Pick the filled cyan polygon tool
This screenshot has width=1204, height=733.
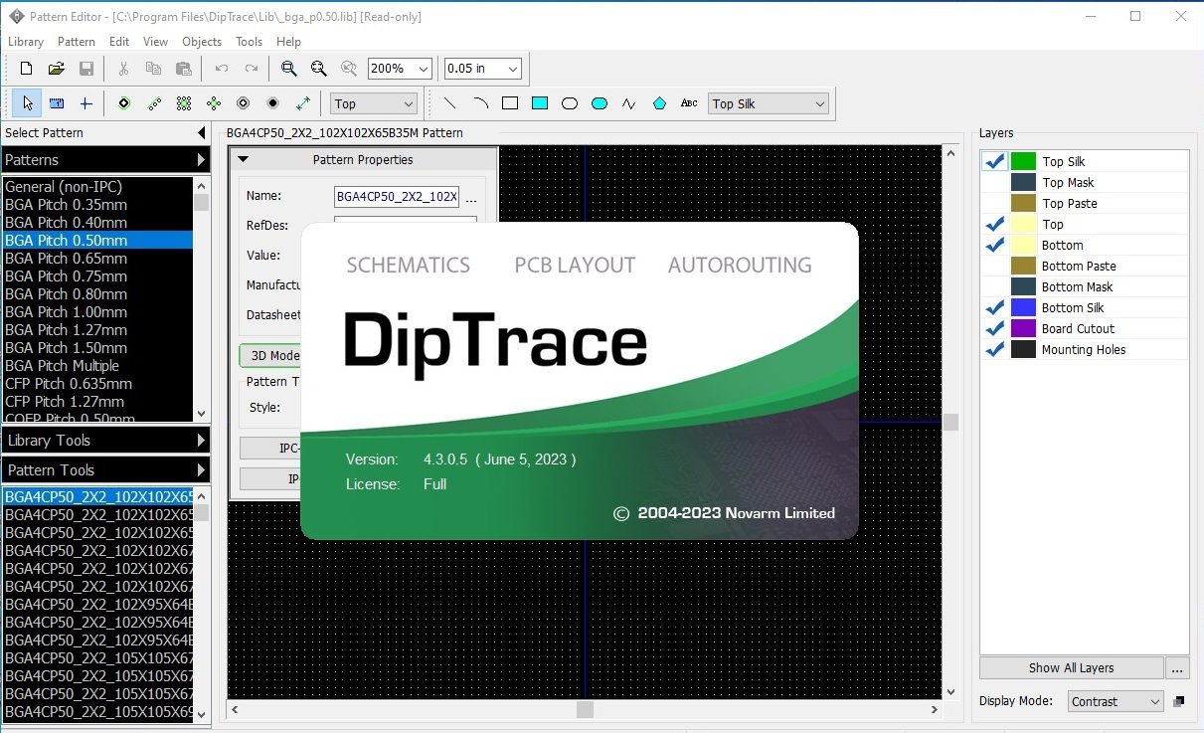[659, 103]
